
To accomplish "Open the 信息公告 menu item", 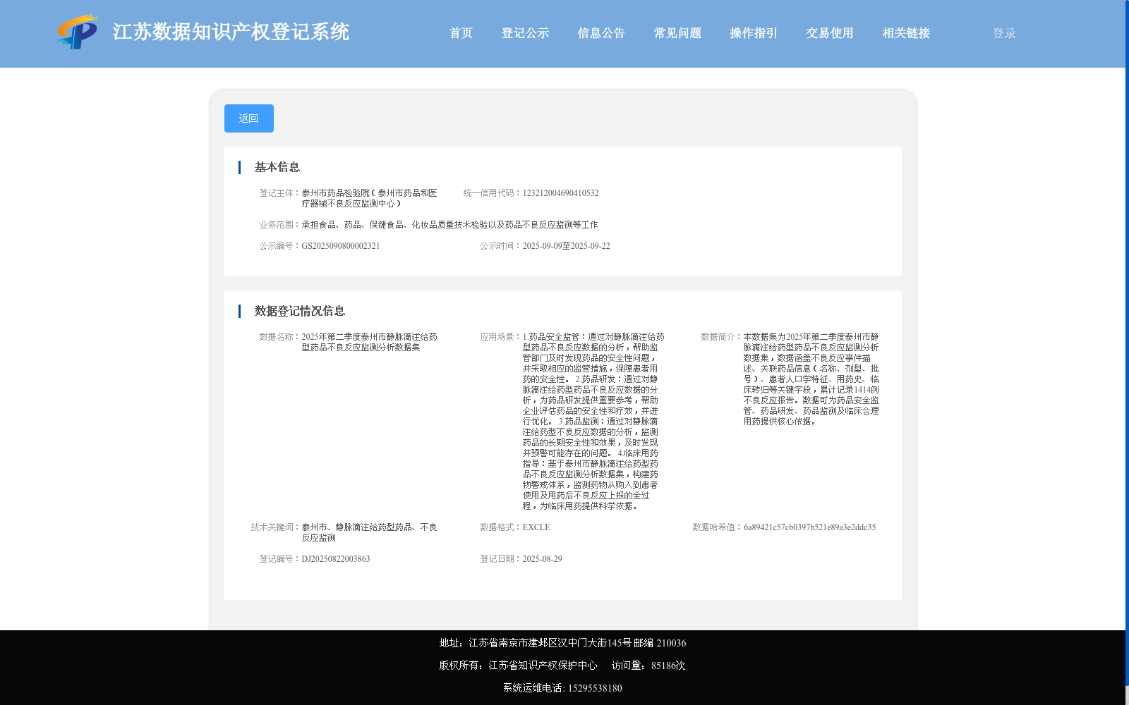I will [x=601, y=33].
